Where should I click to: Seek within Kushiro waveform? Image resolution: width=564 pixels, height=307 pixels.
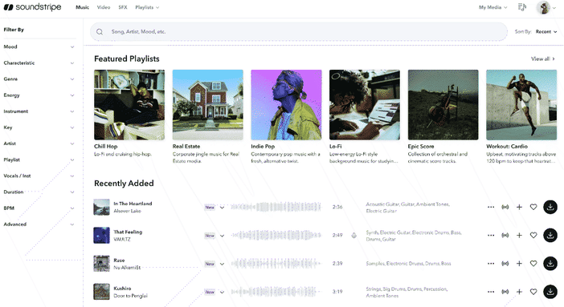point(276,292)
